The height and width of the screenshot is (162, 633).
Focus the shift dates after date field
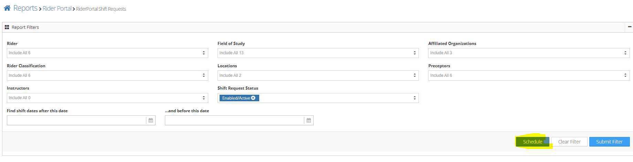click(76, 120)
